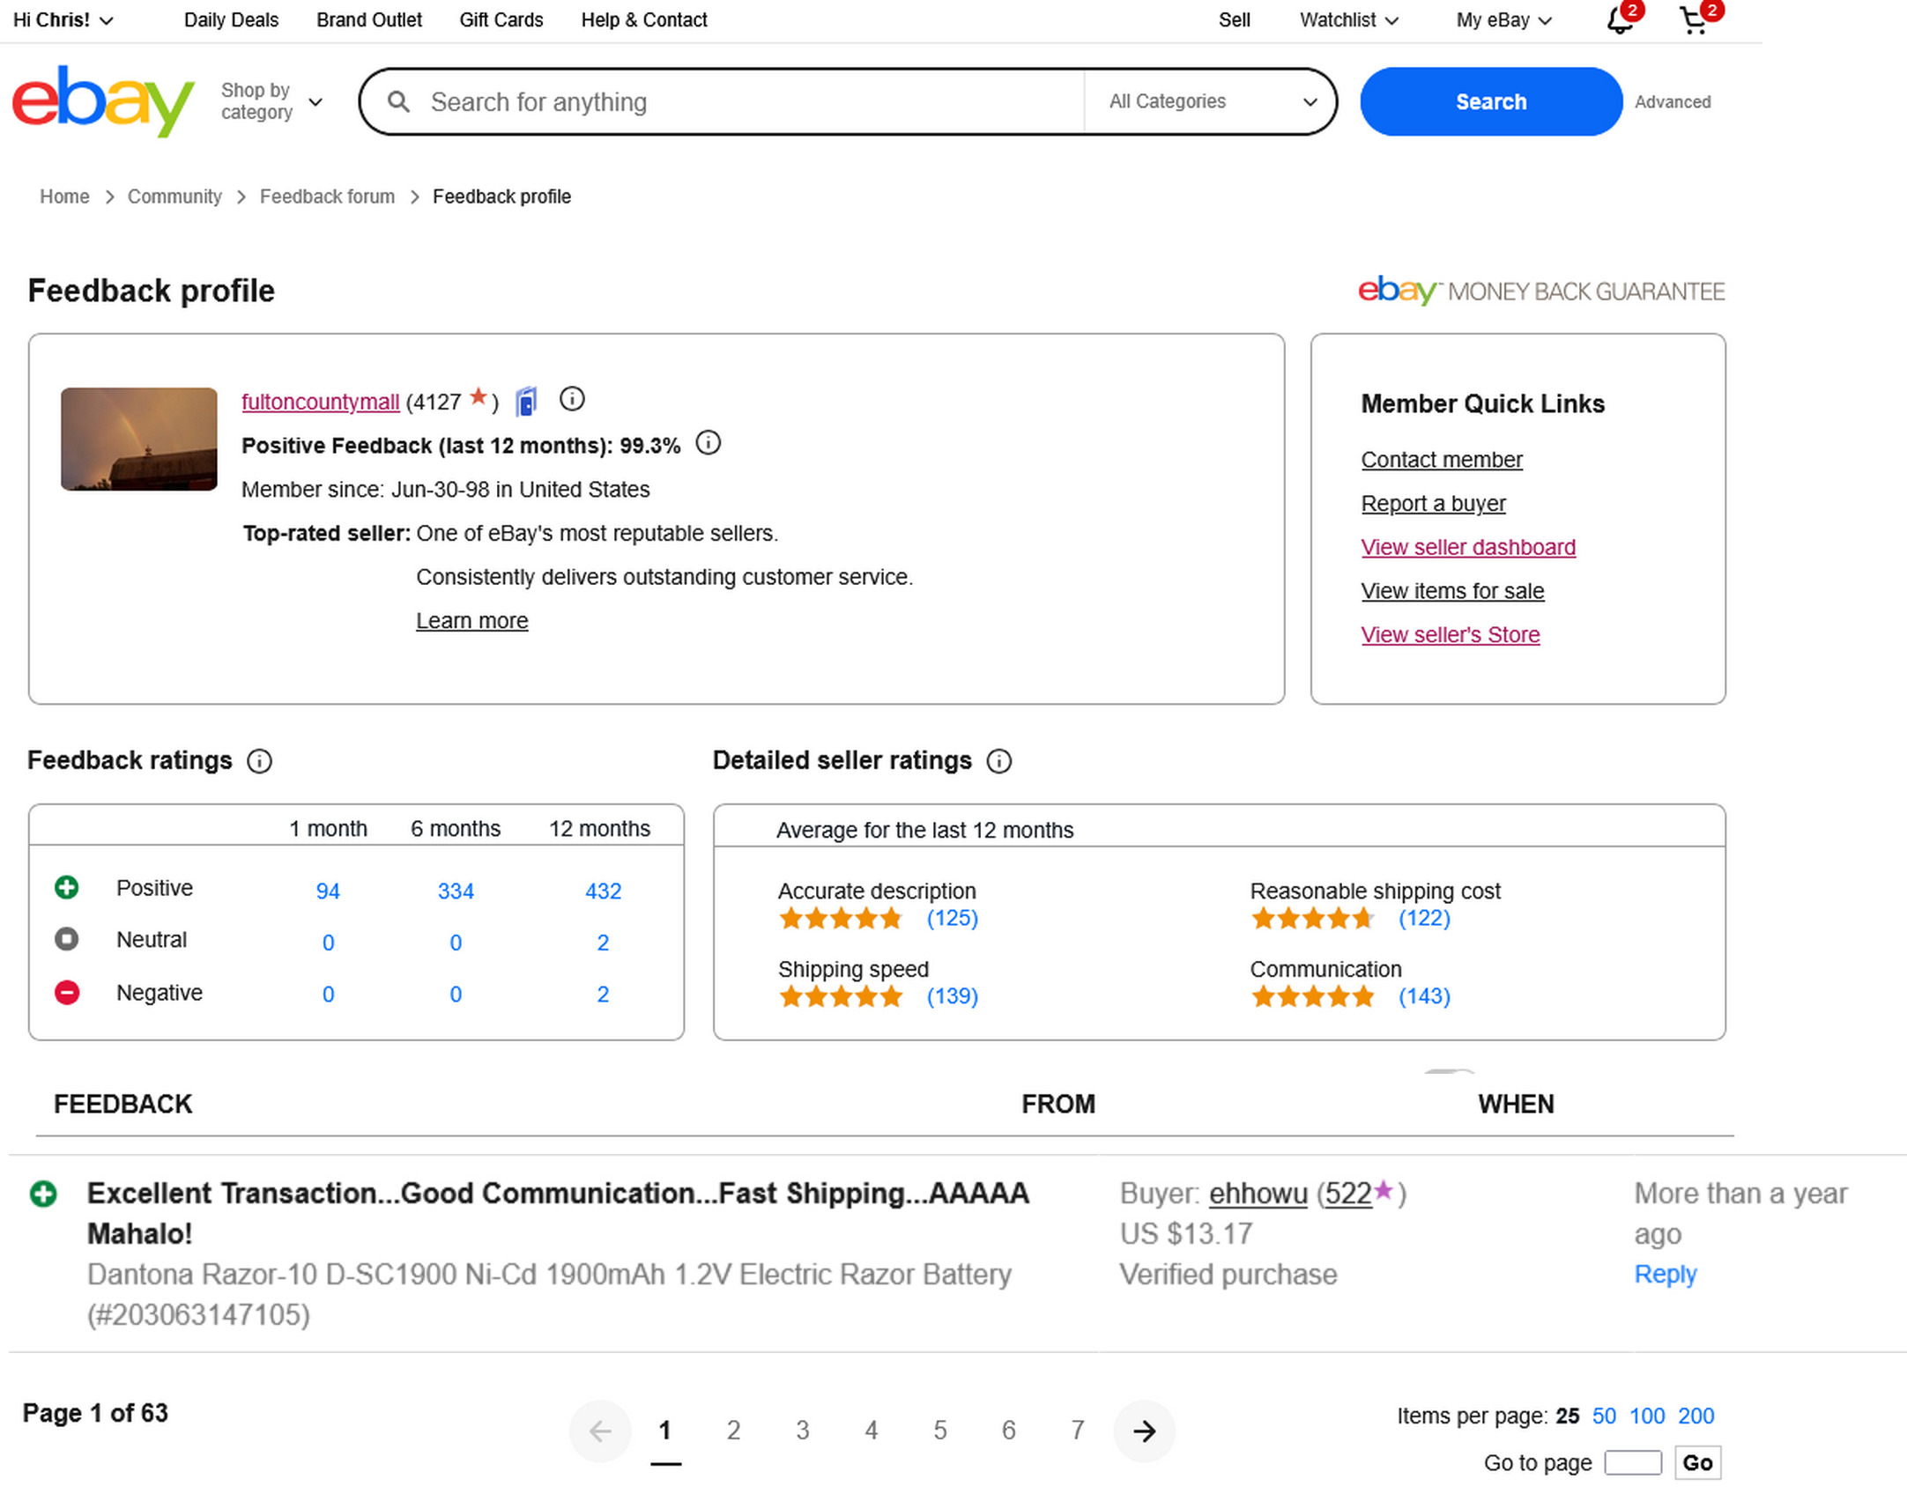This screenshot has height=1494, width=1907.
Task: Click the seller's profile thumbnail image
Action: pos(139,439)
